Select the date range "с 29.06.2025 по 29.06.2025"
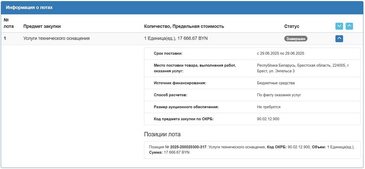This screenshot has height=169, width=365. (x=280, y=53)
